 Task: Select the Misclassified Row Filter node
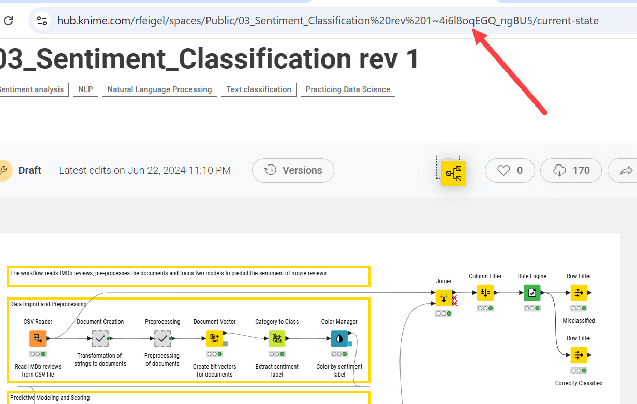pyautogui.click(x=579, y=293)
